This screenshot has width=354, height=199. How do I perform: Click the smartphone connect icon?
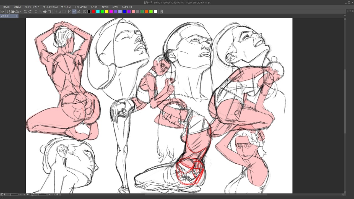[x=162, y=12]
